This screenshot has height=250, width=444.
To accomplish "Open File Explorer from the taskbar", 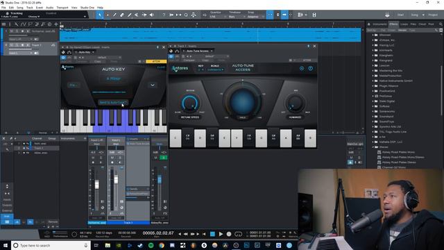I will 108,245.
